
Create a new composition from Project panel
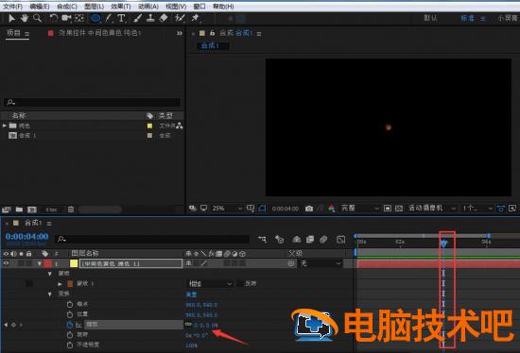click(x=32, y=210)
